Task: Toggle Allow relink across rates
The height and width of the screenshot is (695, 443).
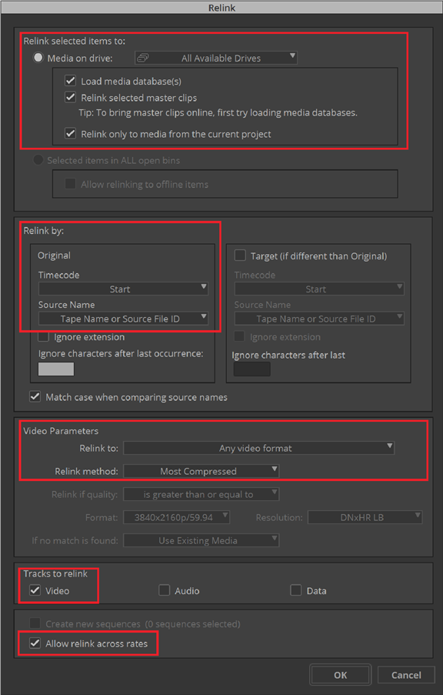Action: point(35,643)
